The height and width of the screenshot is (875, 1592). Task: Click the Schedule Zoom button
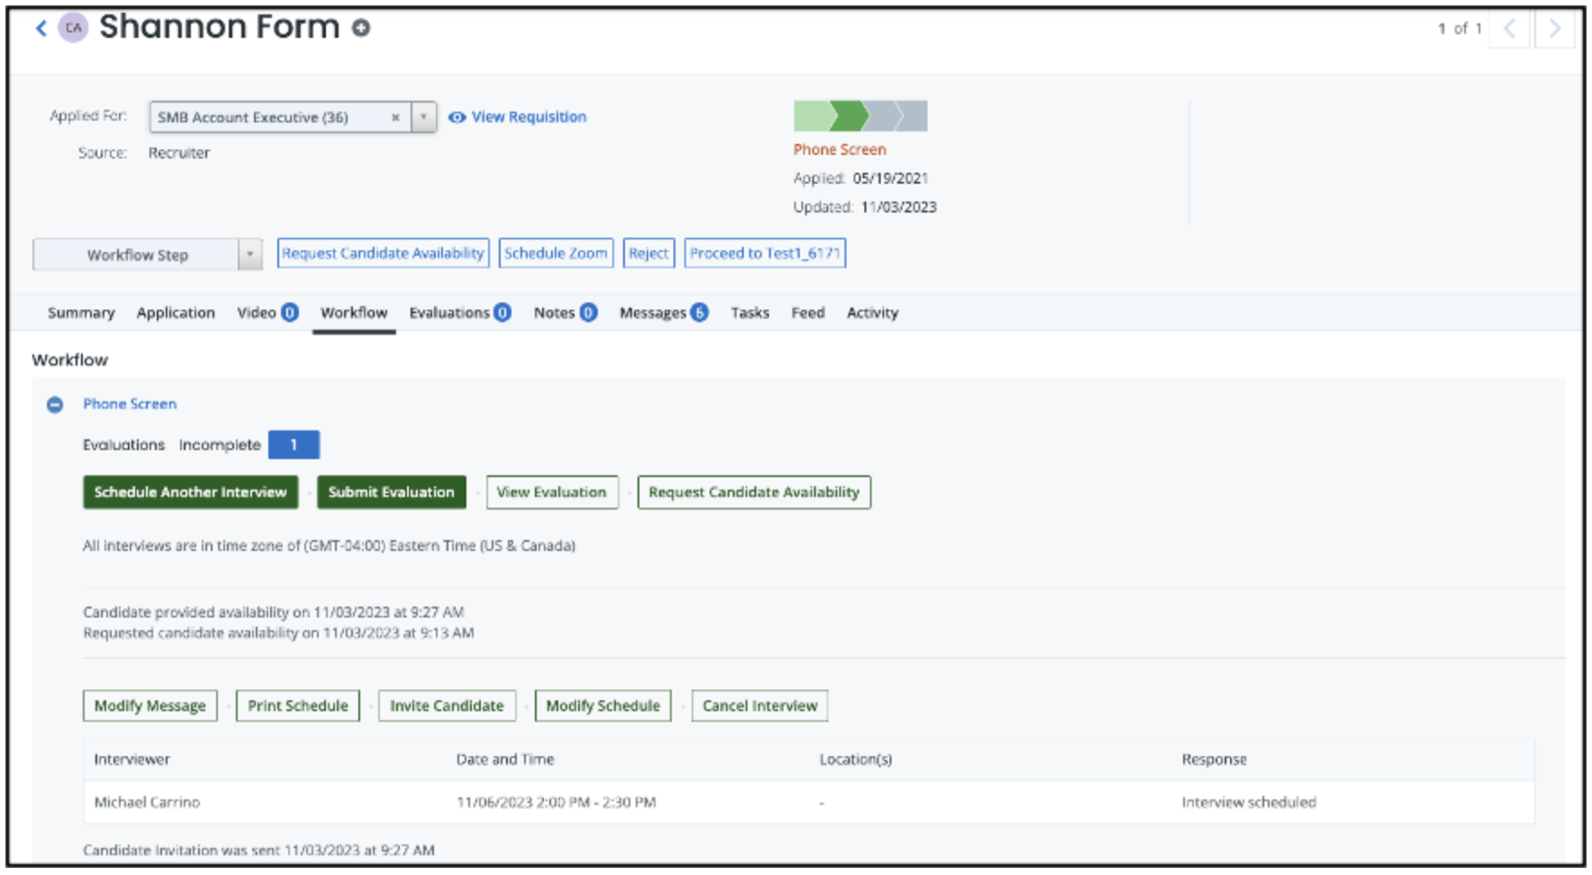556,253
